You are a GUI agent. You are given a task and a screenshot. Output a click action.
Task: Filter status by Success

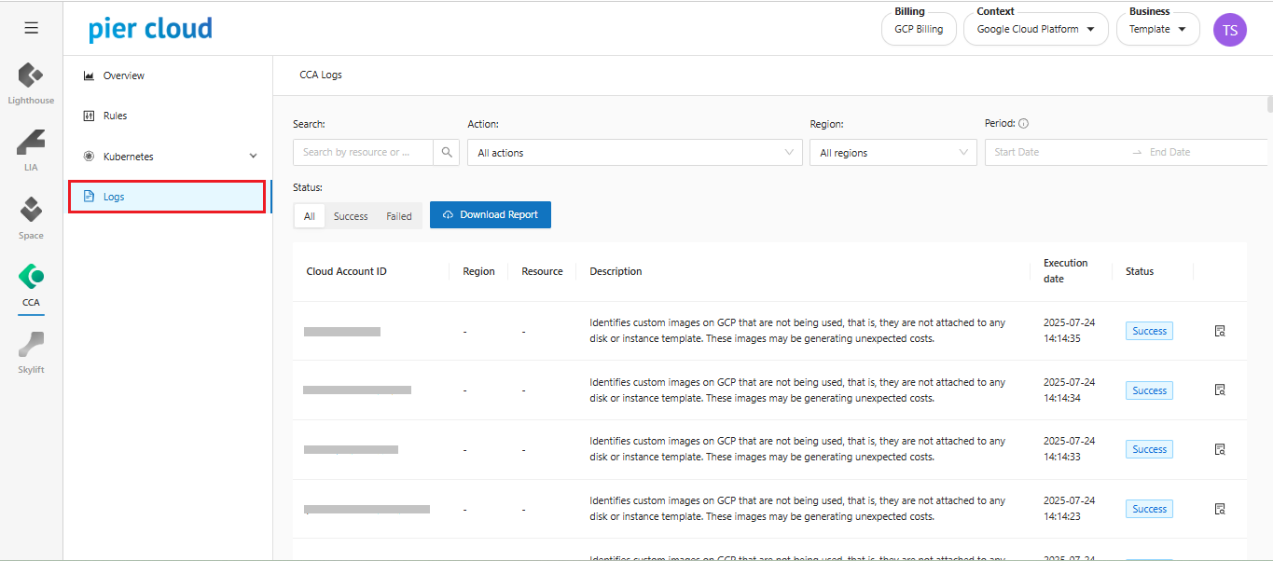(x=351, y=216)
